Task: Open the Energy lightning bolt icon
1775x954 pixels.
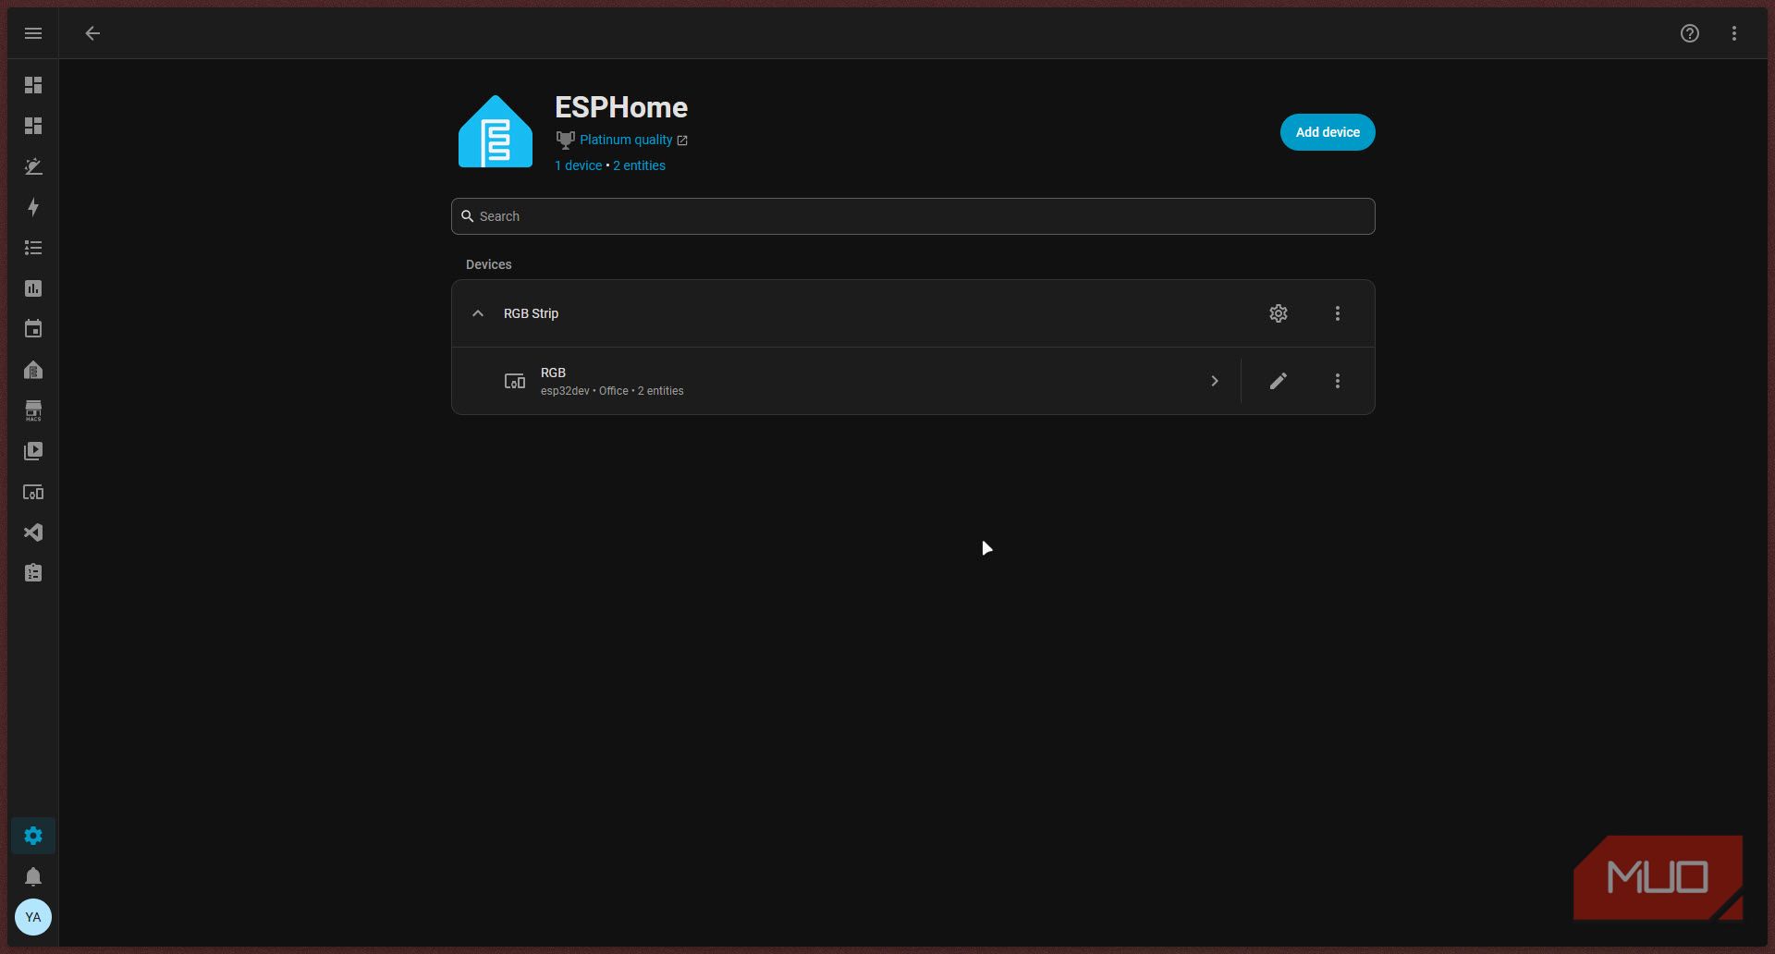Action: (33, 207)
